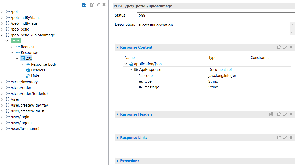This screenshot has height=165, width=295.
Task: Click the add icon in Response Content header
Action: pyautogui.click(x=279, y=47)
